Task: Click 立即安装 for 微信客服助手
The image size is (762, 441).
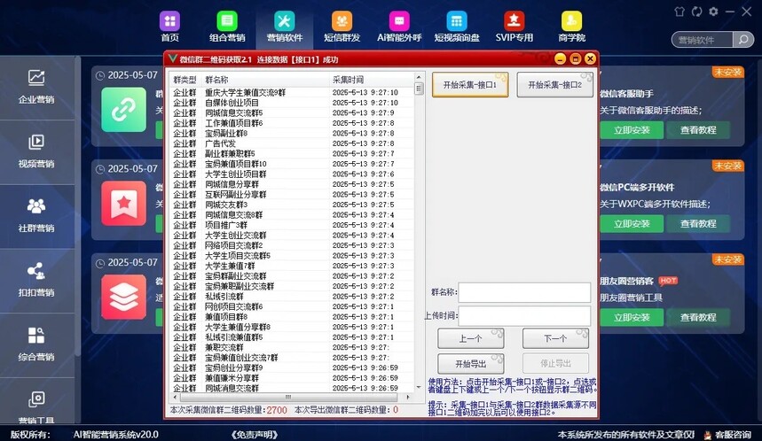Action: pyautogui.click(x=632, y=130)
